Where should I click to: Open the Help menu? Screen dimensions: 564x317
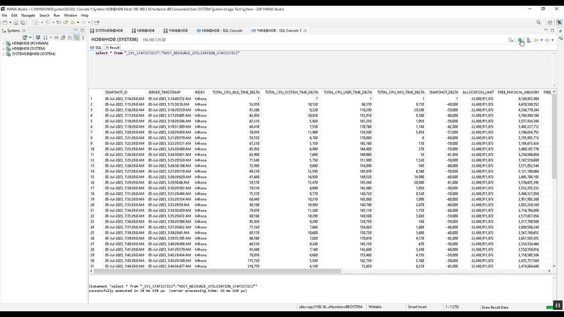pyautogui.click(x=85, y=15)
